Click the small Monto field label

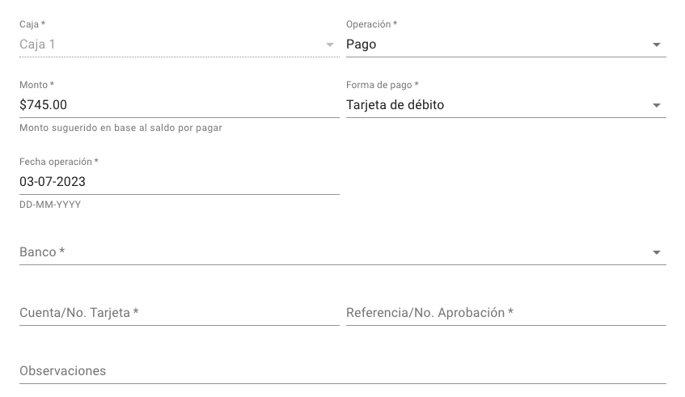pos(36,85)
